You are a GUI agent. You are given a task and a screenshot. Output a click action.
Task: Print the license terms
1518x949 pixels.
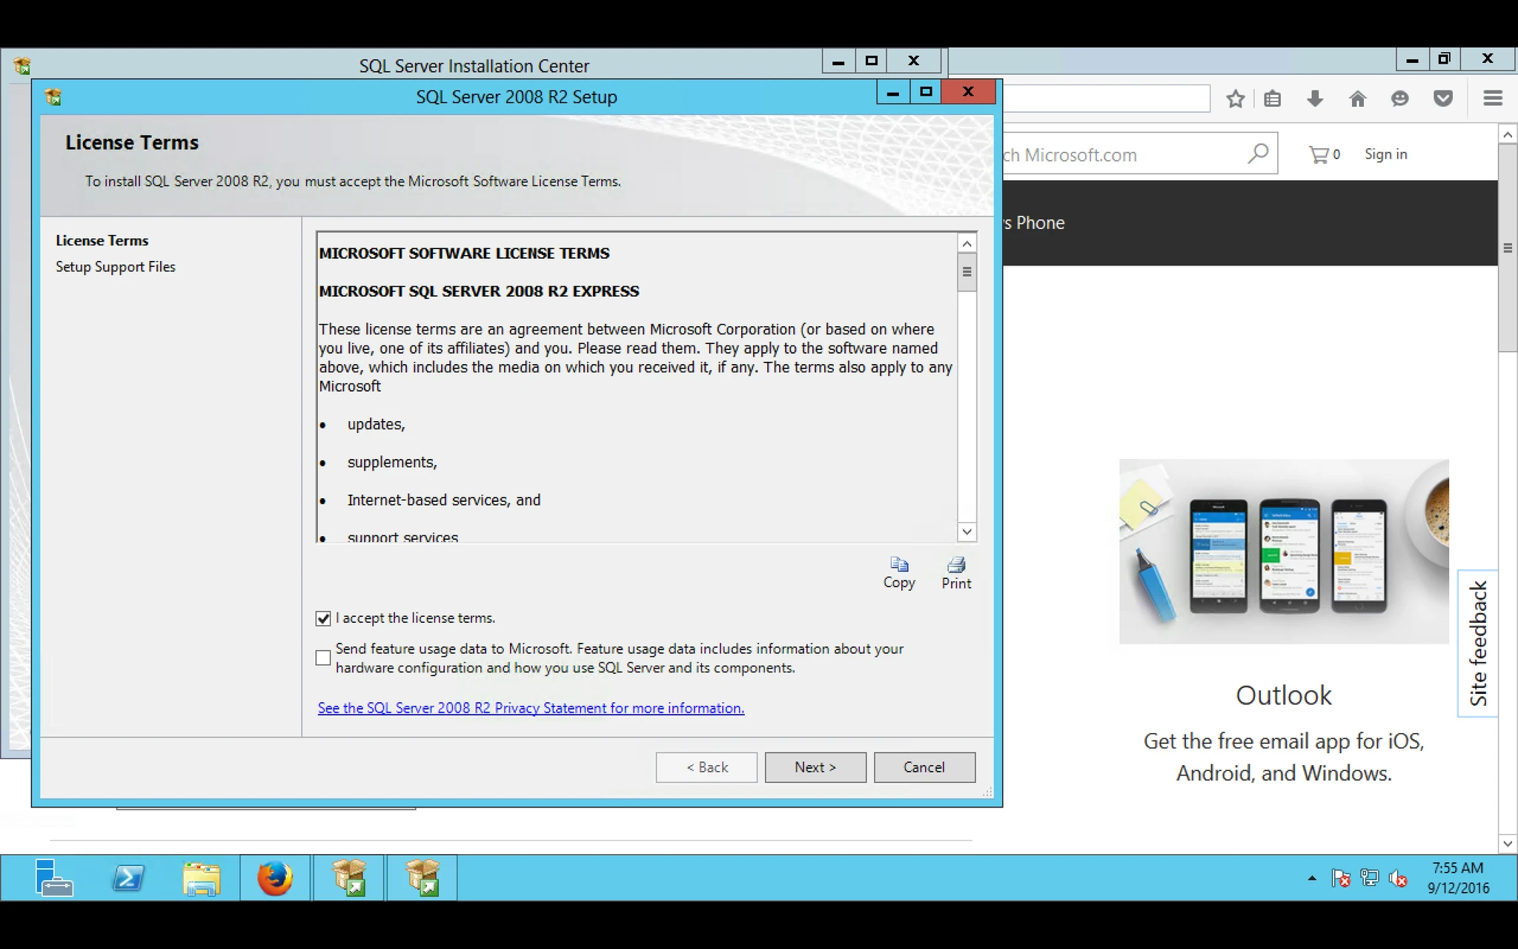[x=956, y=573]
